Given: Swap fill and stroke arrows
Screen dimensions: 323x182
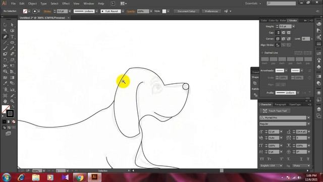Looking at the screenshot, I should [13, 107].
